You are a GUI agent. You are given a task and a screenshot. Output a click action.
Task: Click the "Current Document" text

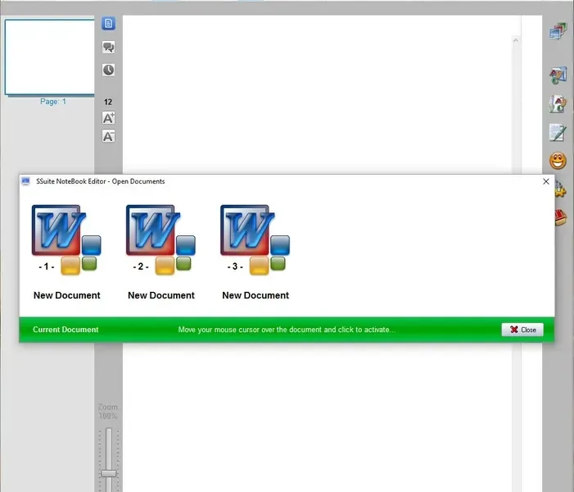coord(66,330)
